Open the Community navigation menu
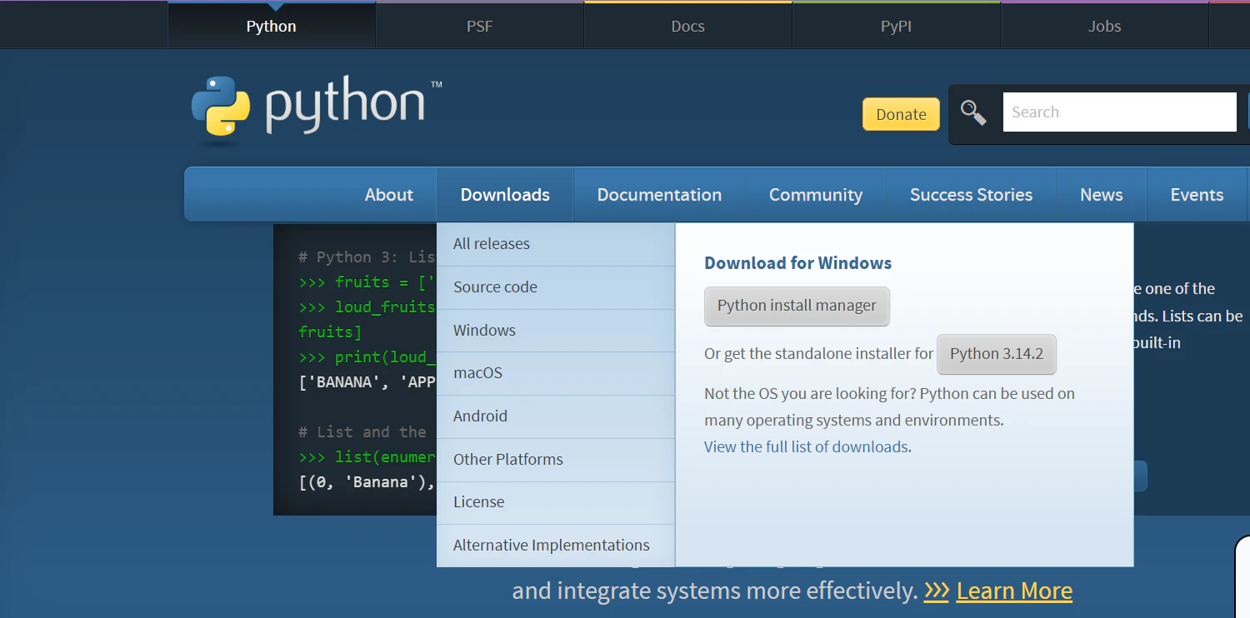 (816, 194)
